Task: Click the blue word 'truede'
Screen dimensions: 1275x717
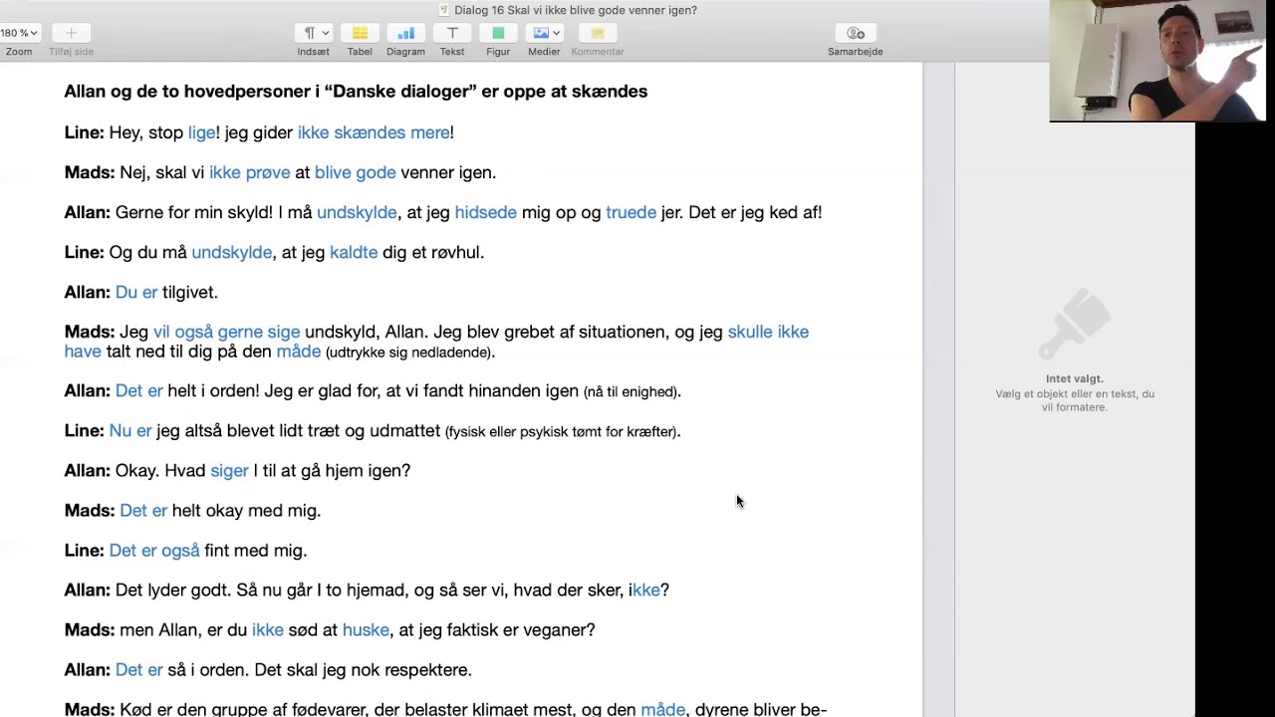Action: tap(631, 212)
